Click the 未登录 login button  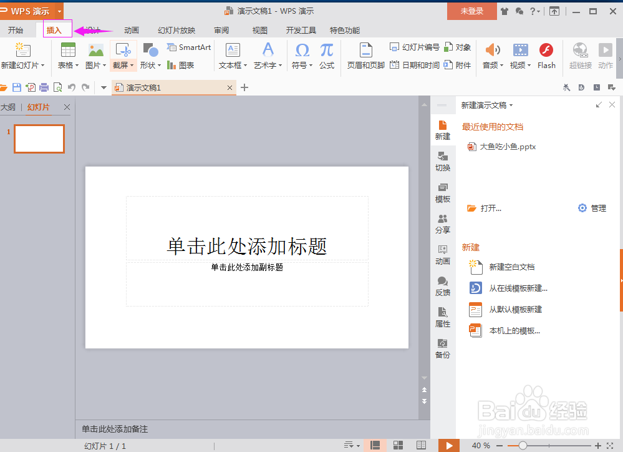472,11
